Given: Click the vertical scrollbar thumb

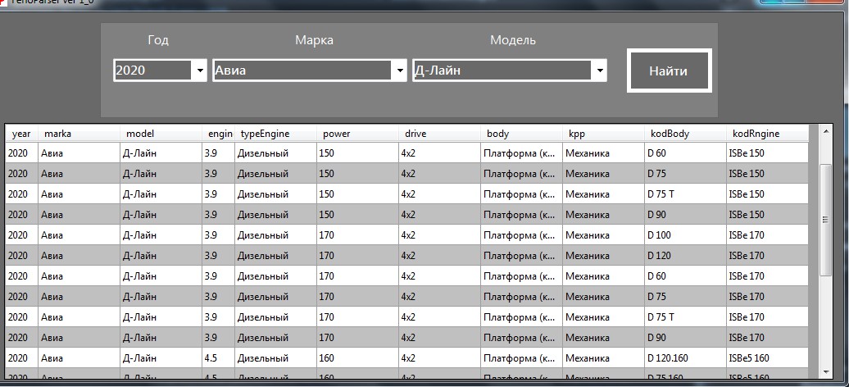Looking at the screenshot, I should 826,220.
